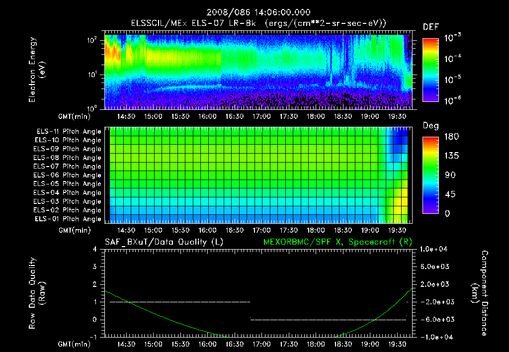Select the ELS-03 Pitch Angle row label
Viewport: 509px width, 352px height.
coord(68,201)
